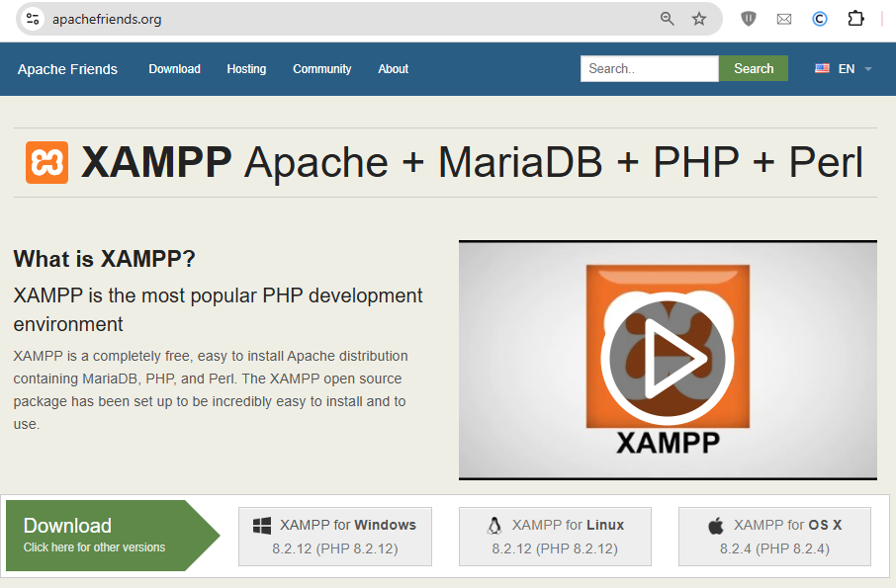Toggle the bookmark star for this page
The height and width of the screenshot is (588, 896).
pyautogui.click(x=700, y=18)
